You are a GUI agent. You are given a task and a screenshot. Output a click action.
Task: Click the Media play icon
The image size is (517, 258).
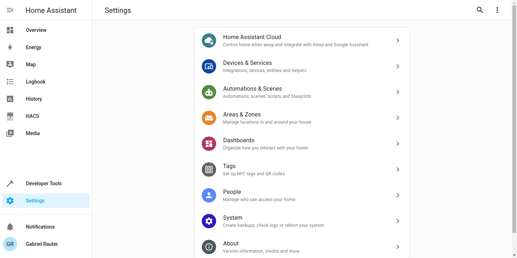[10, 133]
